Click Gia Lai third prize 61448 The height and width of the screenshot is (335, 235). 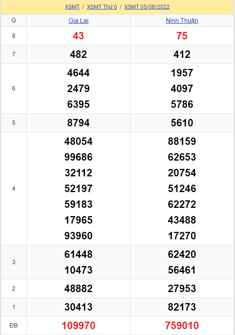[x=79, y=254]
